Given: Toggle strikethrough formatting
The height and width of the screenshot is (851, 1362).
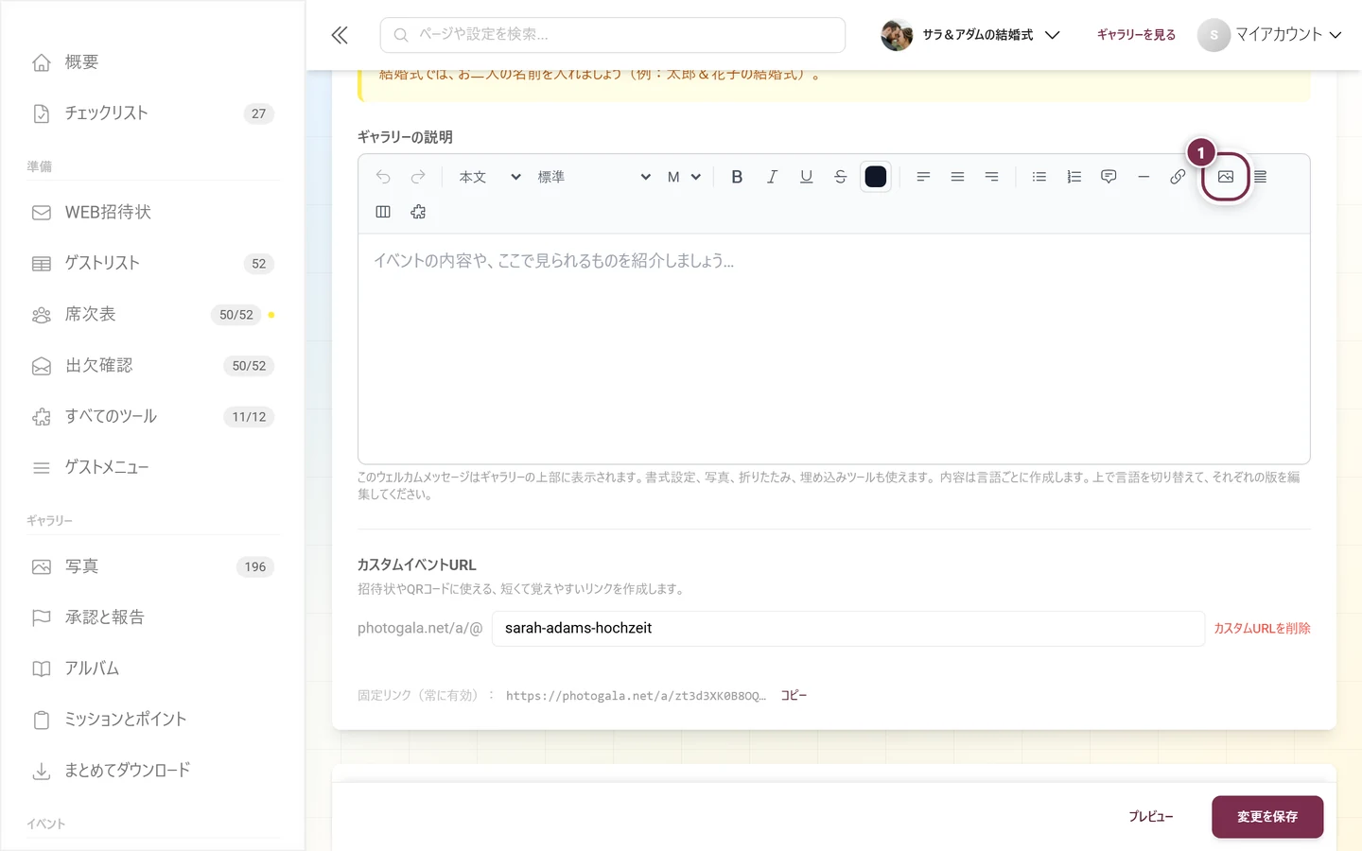Looking at the screenshot, I should coord(840,177).
